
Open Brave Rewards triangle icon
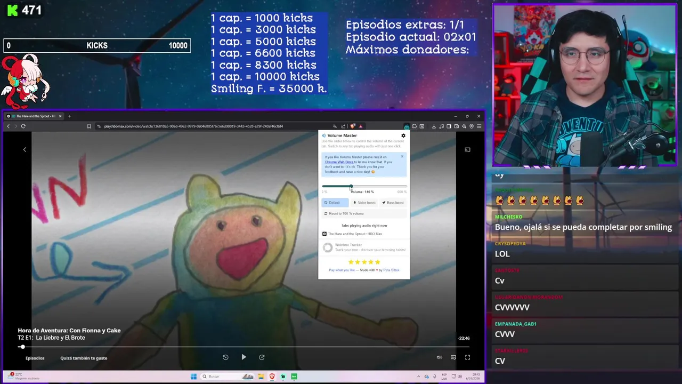pyautogui.click(x=361, y=126)
